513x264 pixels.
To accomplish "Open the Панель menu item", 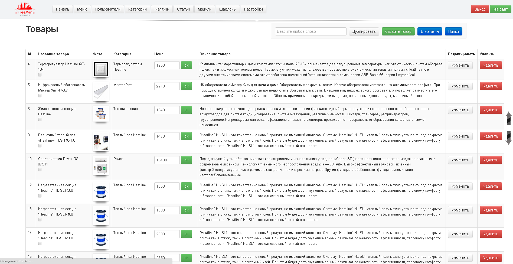I will point(63,9).
